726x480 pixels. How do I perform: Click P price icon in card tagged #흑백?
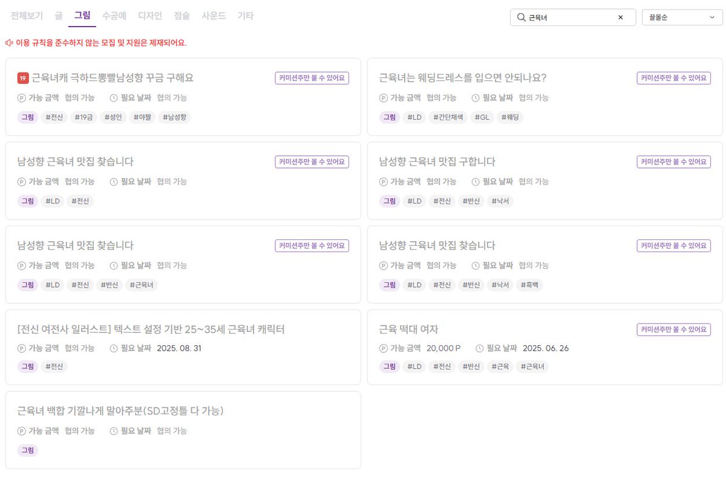pyautogui.click(x=384, y=265)
